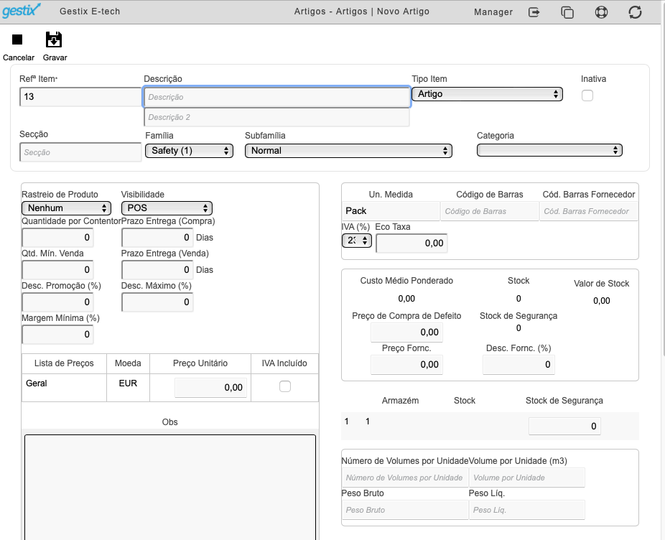Click the Custo Médio Ponderado label

tap(406, 280)
